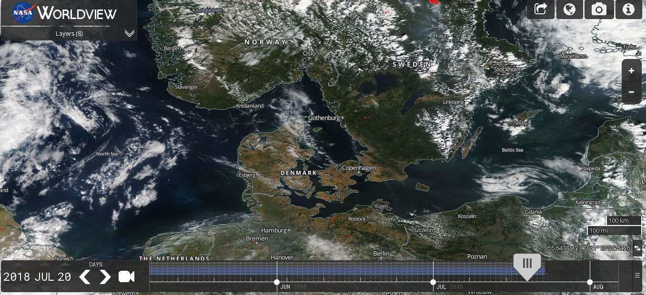Image resolution: width=646 pixels, height=295 pixels.
Task: Click the Stavanger map label
Action: pos(186,87)
